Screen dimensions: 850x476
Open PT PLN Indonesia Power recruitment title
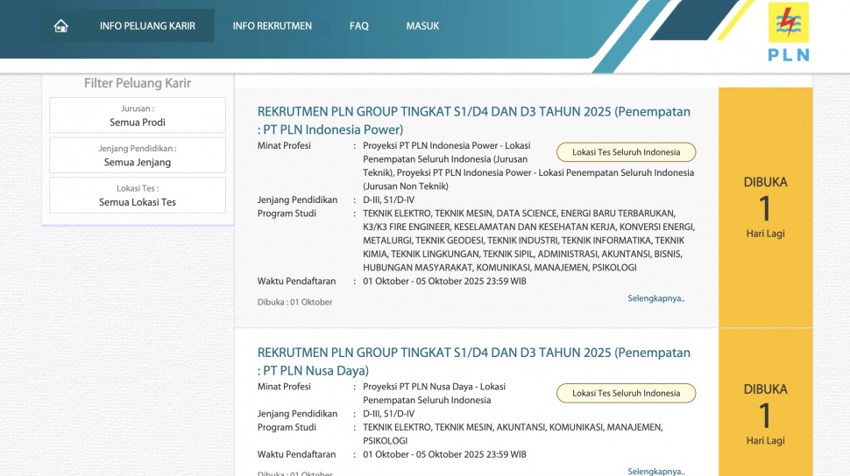[474, 120]
